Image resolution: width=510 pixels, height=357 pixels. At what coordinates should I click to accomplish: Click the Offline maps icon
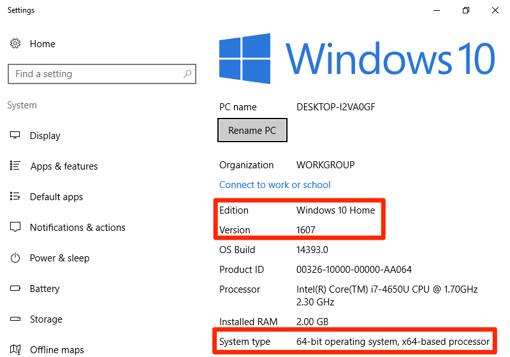15,349
